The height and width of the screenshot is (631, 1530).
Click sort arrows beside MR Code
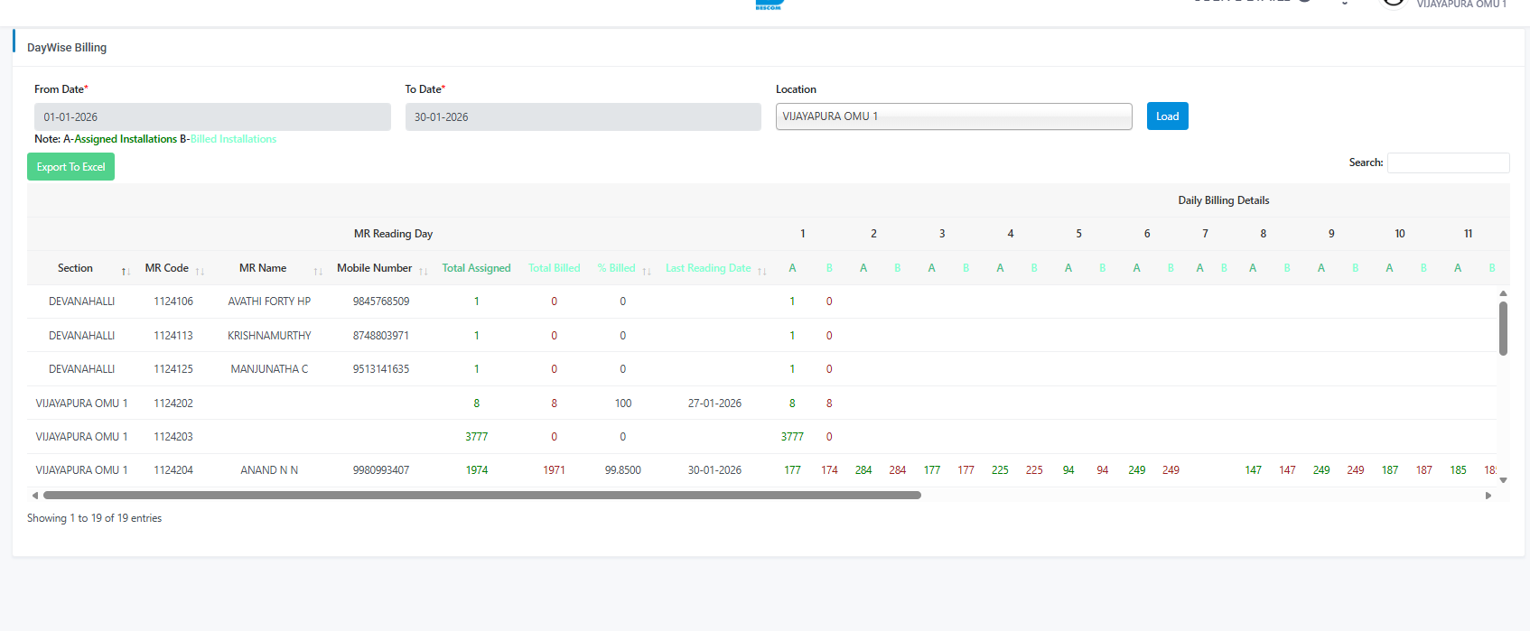coord(200,271)
